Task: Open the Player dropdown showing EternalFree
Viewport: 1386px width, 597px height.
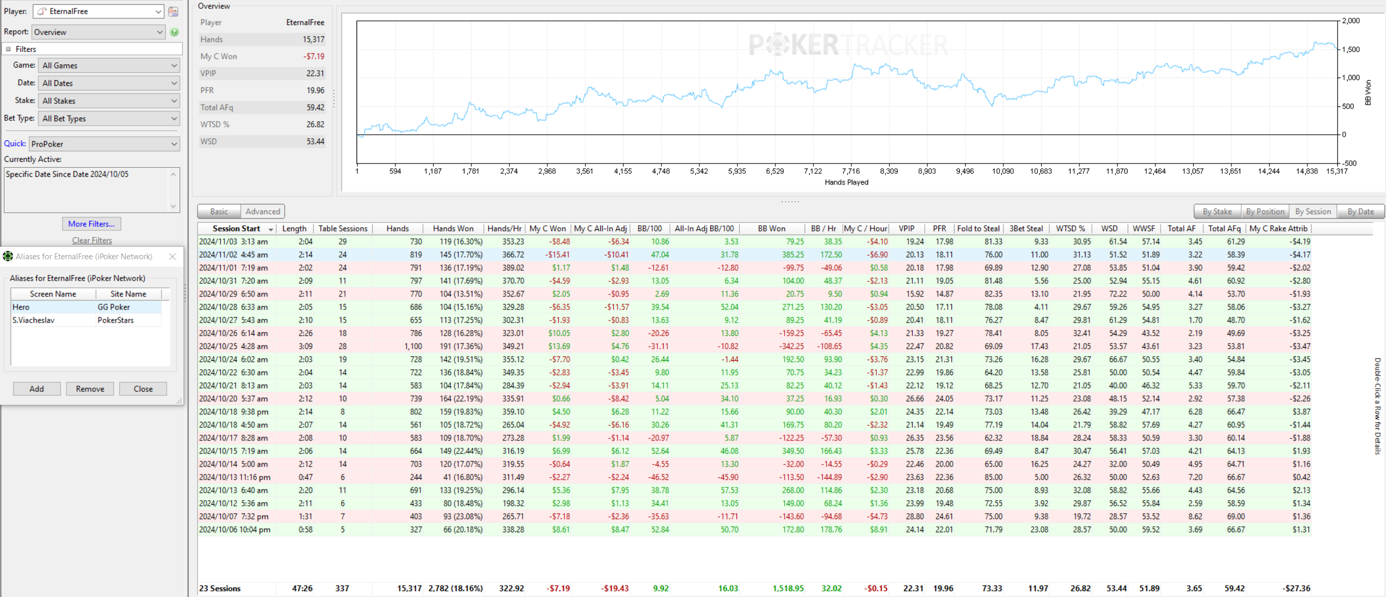Action: coord(99,12)
